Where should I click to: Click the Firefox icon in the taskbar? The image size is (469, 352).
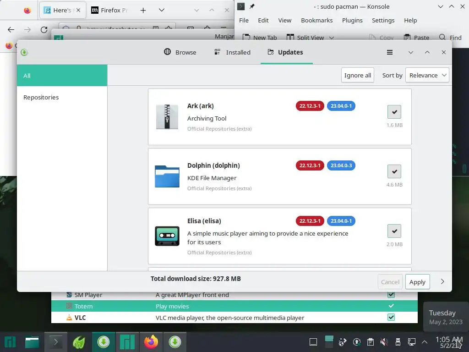click(151, 342)
